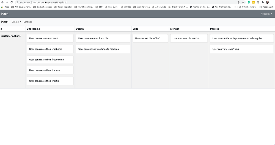Click the address bar URL

point(50,2)
